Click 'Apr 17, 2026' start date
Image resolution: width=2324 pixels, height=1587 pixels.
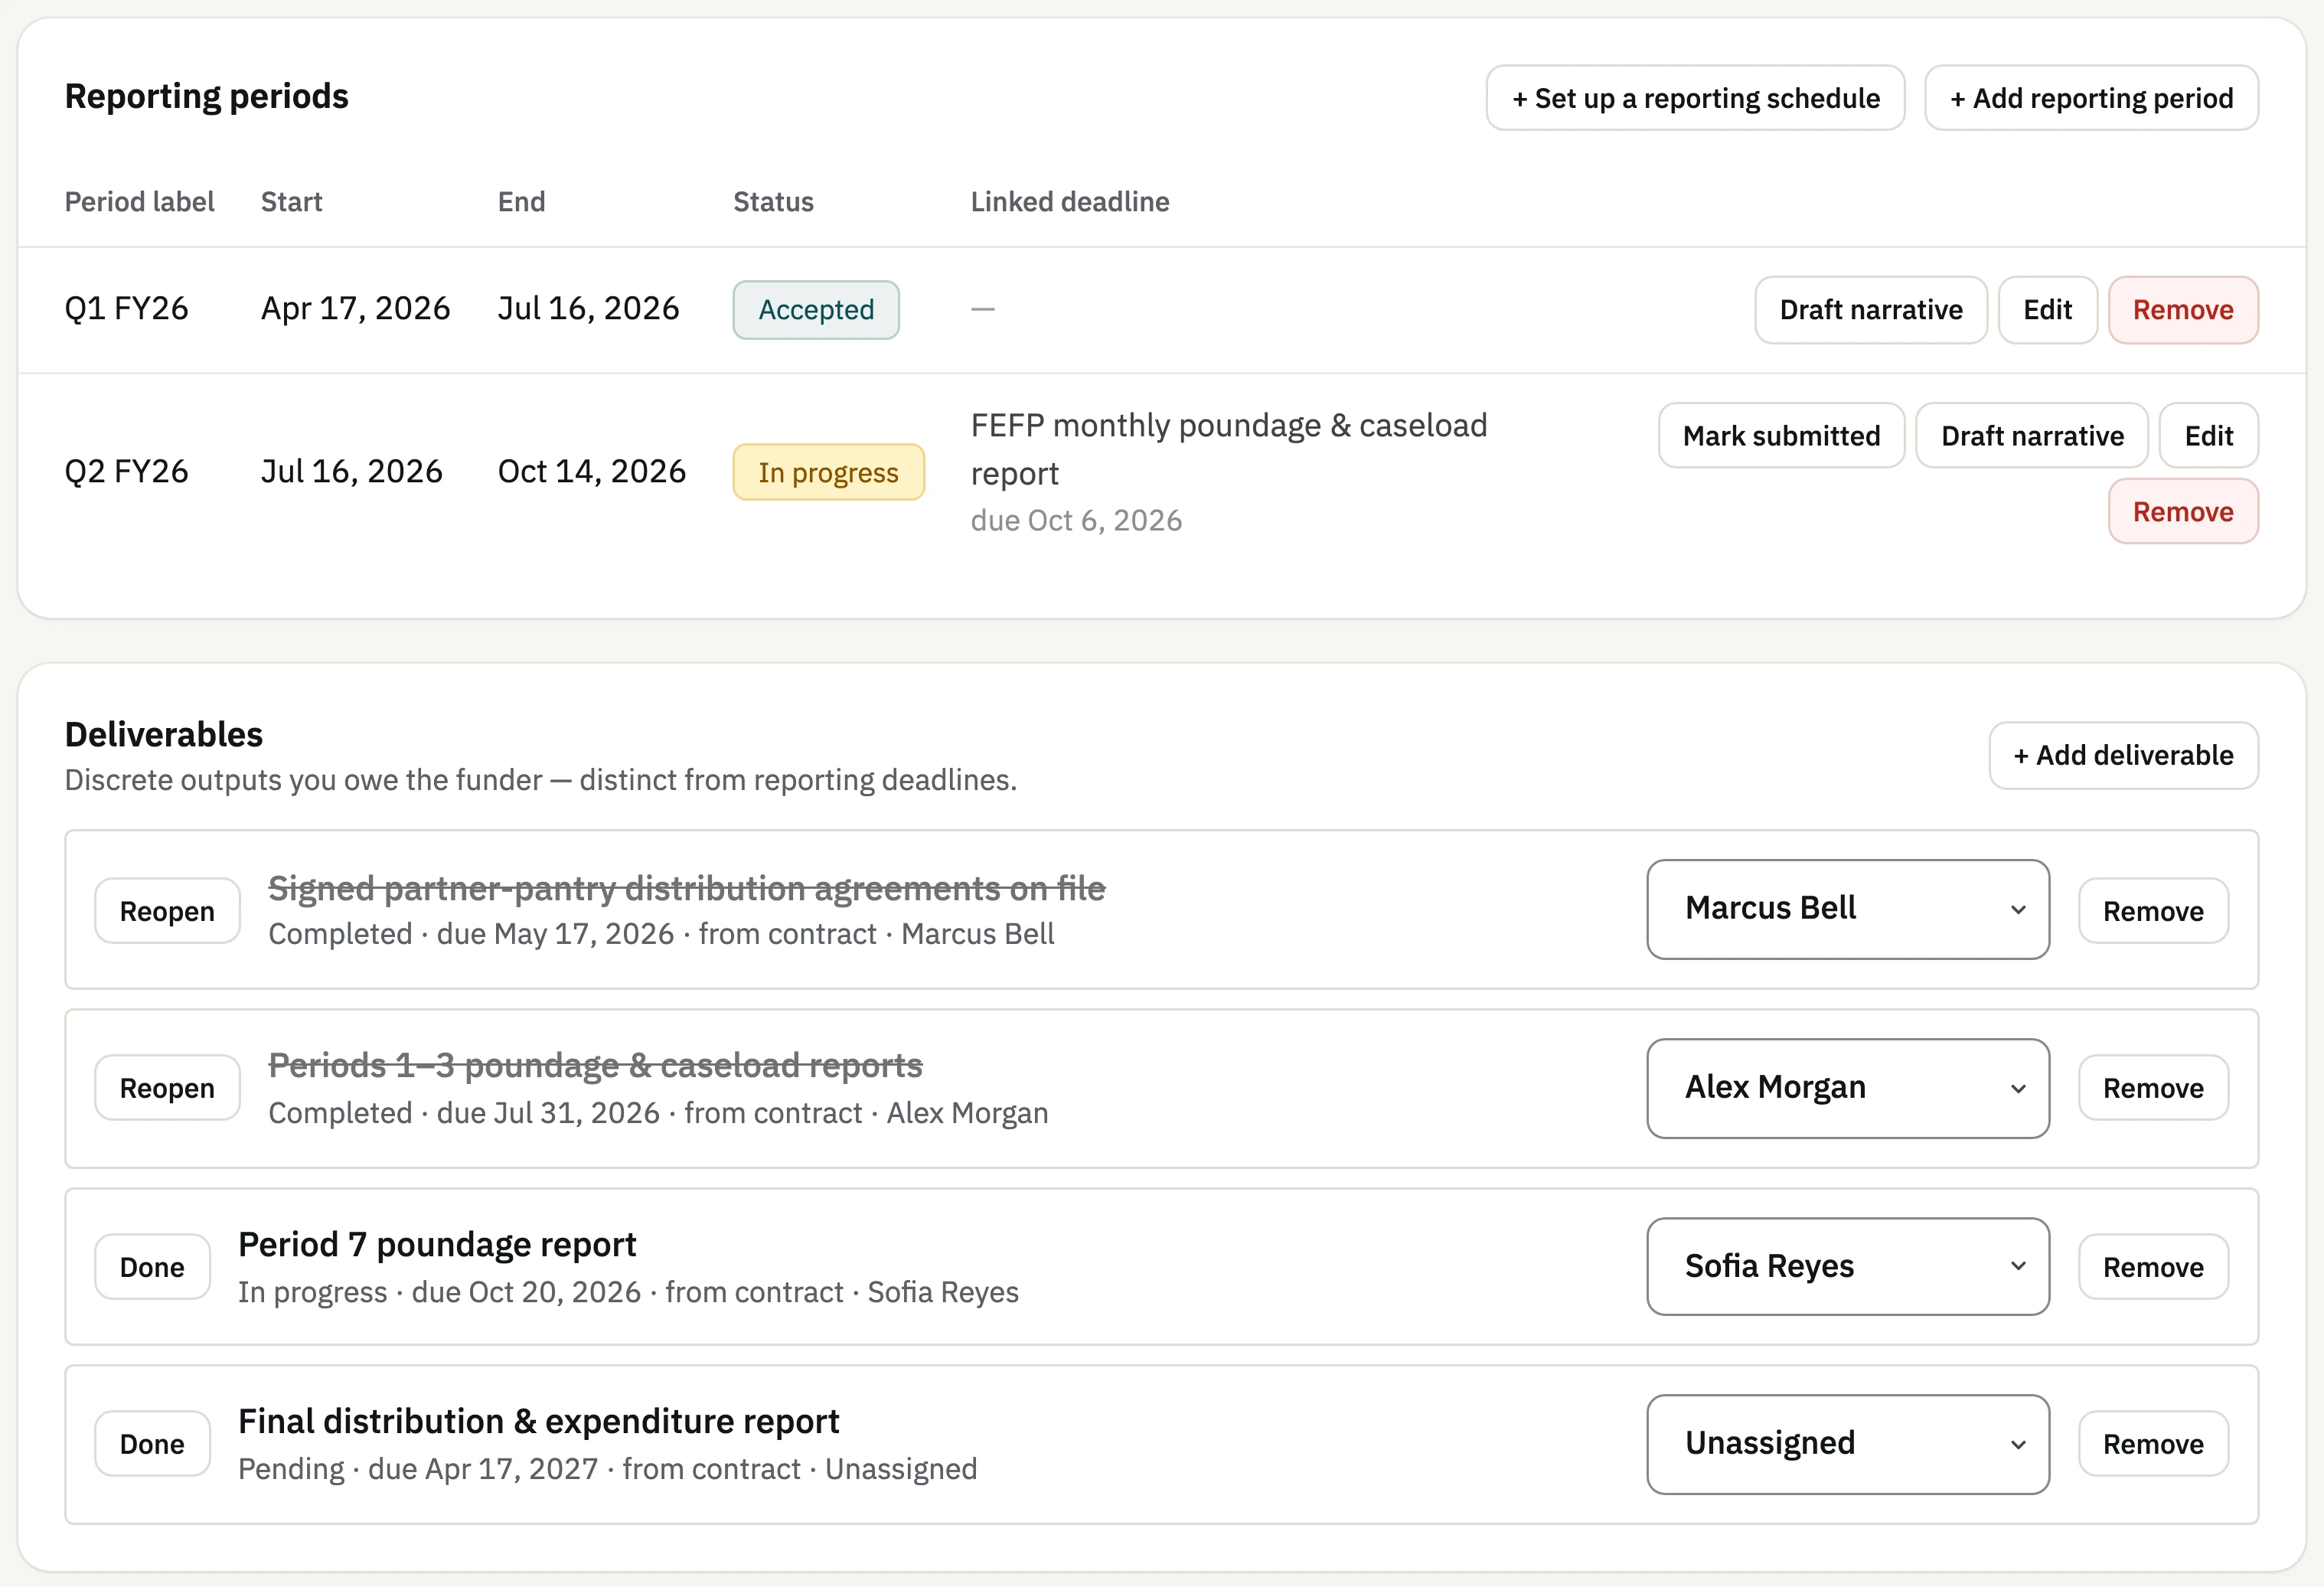click(355, 309)
